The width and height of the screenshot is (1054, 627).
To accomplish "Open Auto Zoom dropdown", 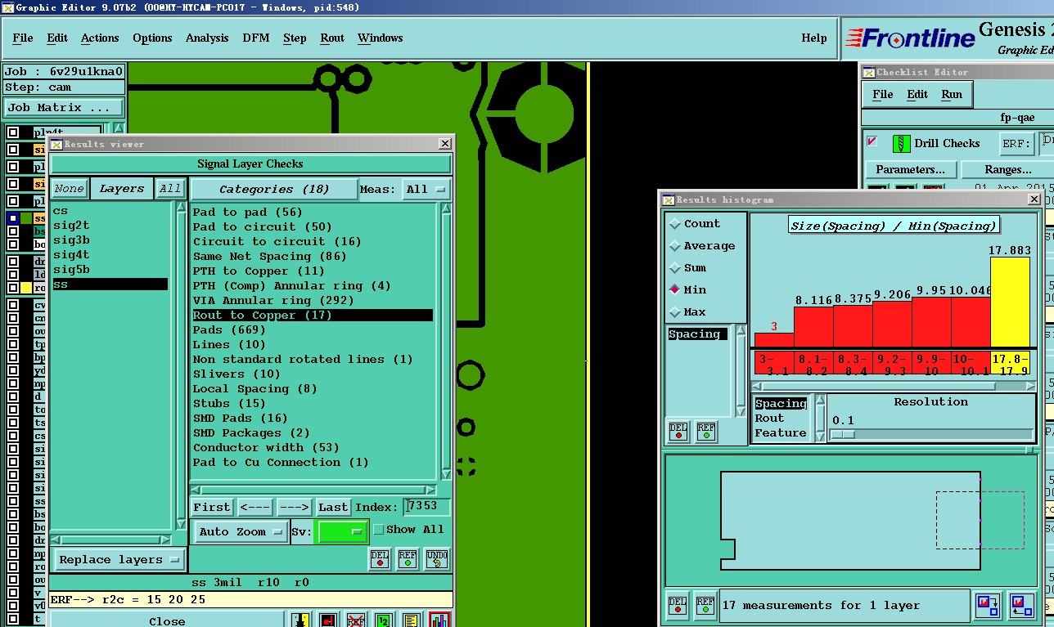I will click(241, 531).
